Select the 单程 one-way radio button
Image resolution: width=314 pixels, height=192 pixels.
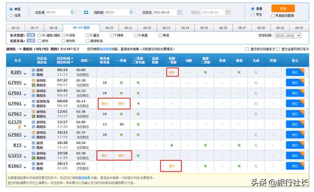click(x=11, y=9)
